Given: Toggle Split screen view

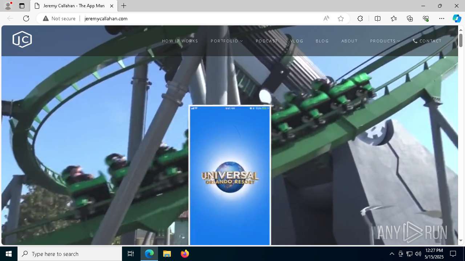Looking at the screenshot, I should [377, 18].
